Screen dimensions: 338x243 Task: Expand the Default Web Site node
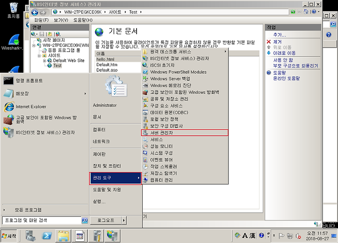coord(45,61)
